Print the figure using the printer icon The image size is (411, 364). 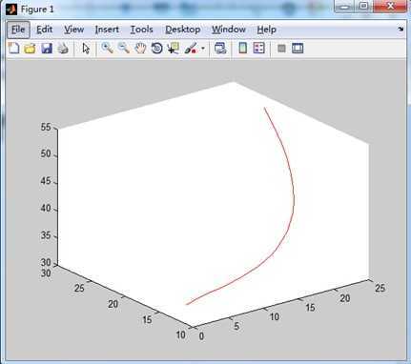[63, 49]
